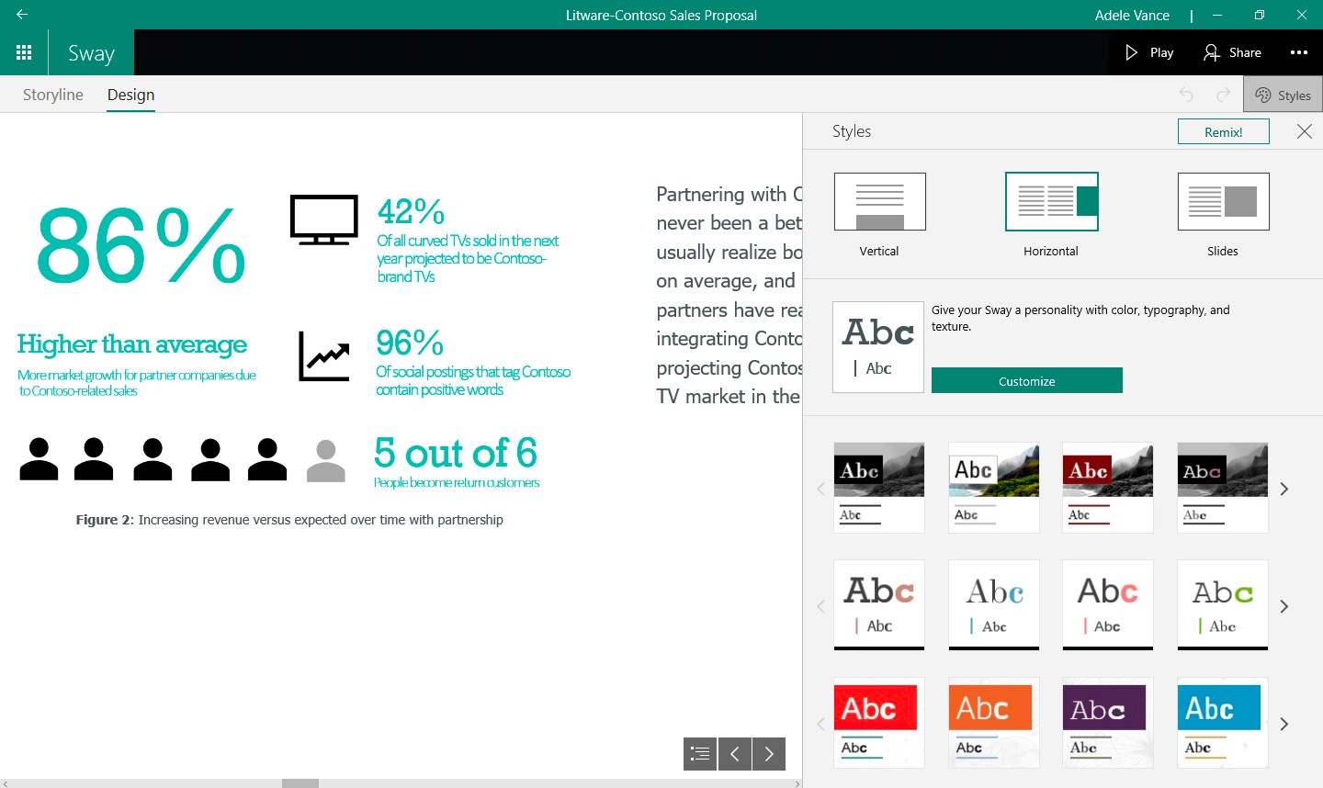Select the red Abc style swatch

(878, 722)
